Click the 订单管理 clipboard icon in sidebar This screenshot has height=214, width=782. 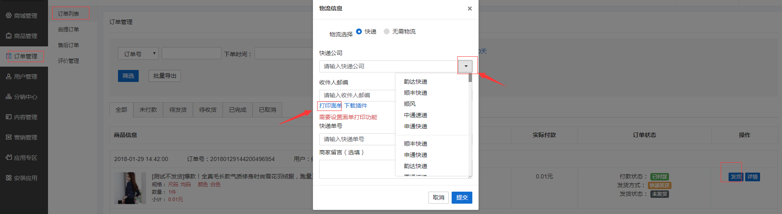pyautogui.click(x=9, y=56)
